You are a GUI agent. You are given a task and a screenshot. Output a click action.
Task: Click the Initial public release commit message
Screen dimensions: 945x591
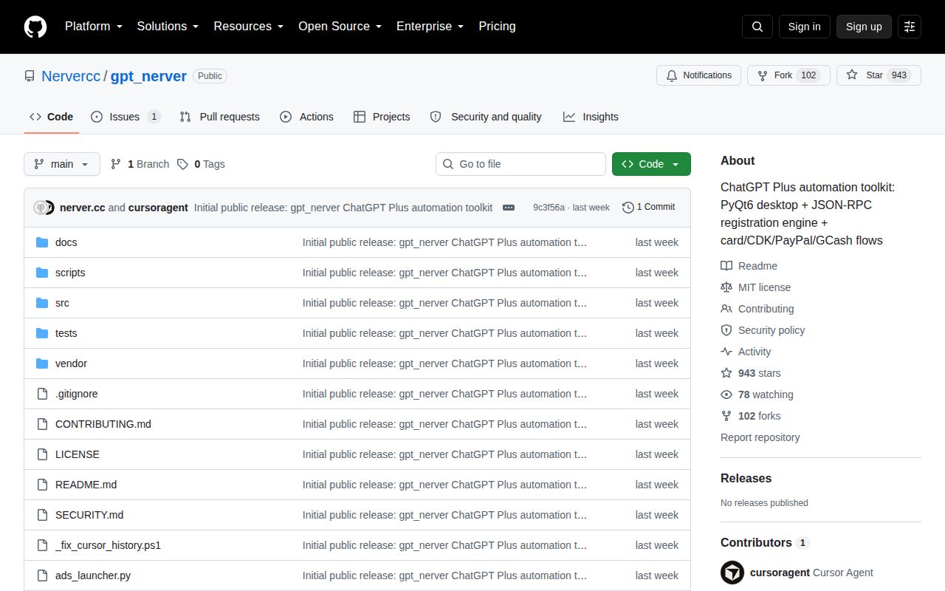pyautogui.click(x=343, y=208)
